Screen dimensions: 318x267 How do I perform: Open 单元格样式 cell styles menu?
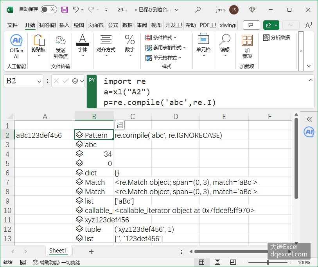pyautogui.click(x=163, y=58)
